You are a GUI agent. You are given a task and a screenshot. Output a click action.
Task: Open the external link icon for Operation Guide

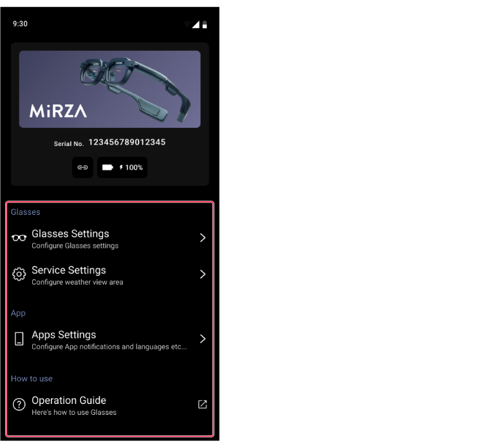coord(202,405)
